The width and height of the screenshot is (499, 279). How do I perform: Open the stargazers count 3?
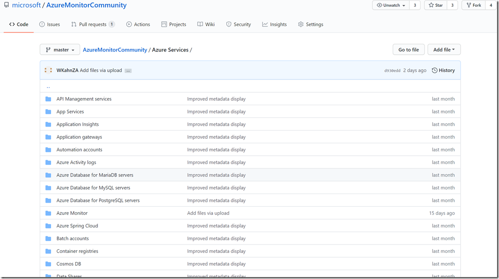coord(452,5)
